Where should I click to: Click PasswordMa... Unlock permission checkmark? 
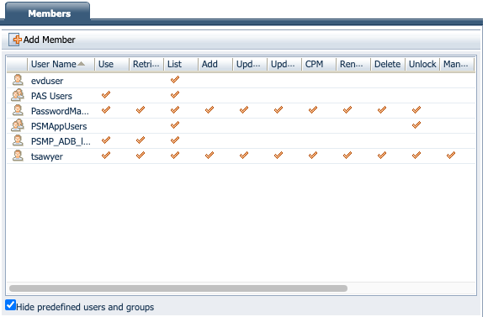pyautogui.click(x=416, y=110)
